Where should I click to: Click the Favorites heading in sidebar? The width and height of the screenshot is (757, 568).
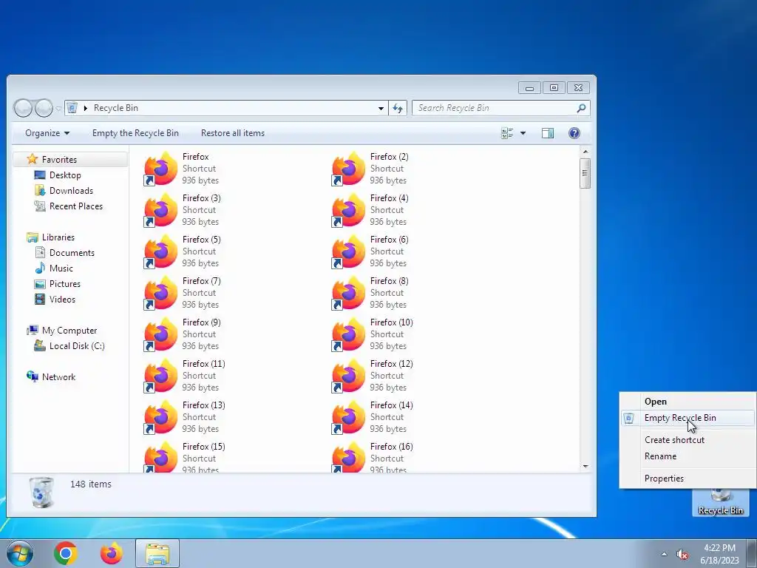pyautogui.click(x=59, y=160)
